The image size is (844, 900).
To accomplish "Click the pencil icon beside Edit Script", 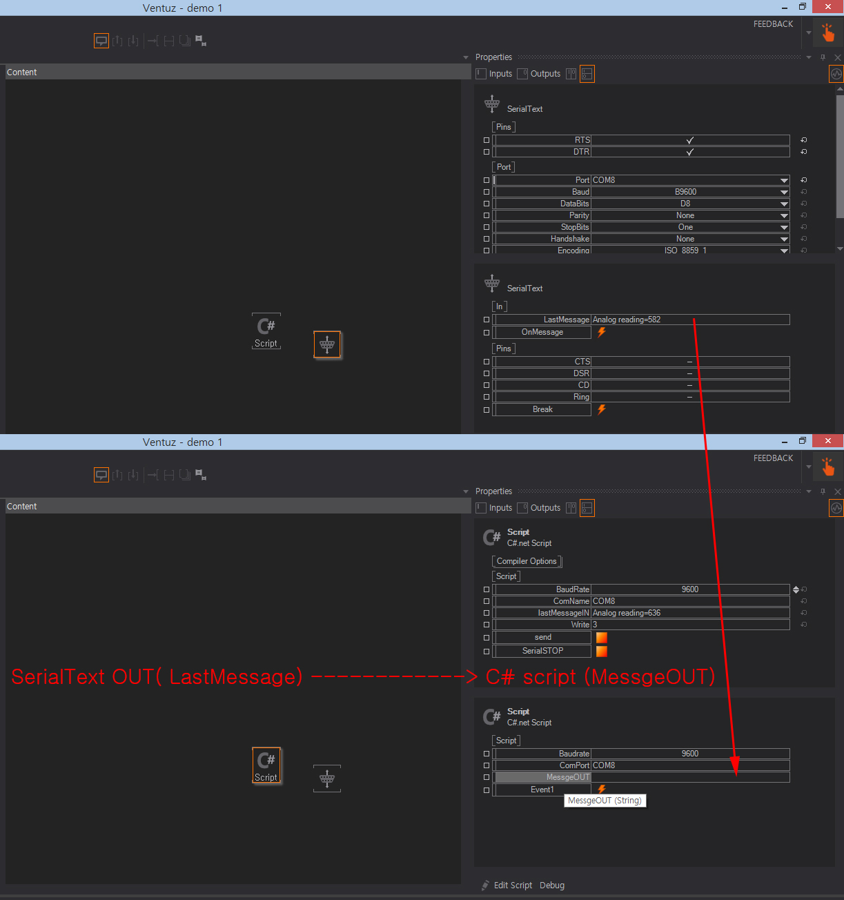I will click(486, 886).
